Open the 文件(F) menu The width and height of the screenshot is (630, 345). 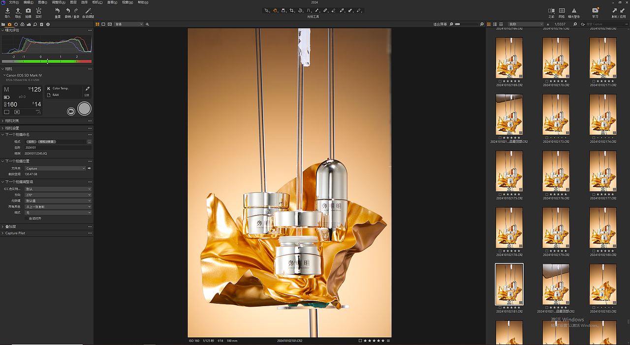[14, 2]
